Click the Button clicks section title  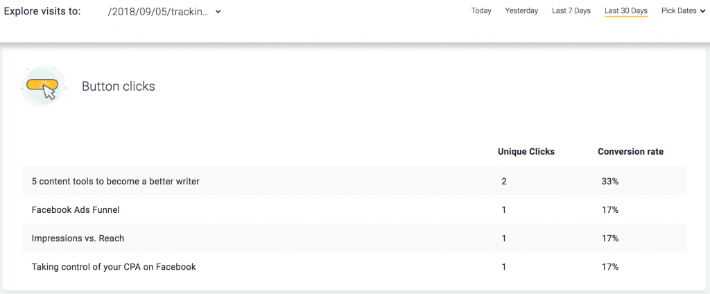pyautogui.click(x=118, y=86)
